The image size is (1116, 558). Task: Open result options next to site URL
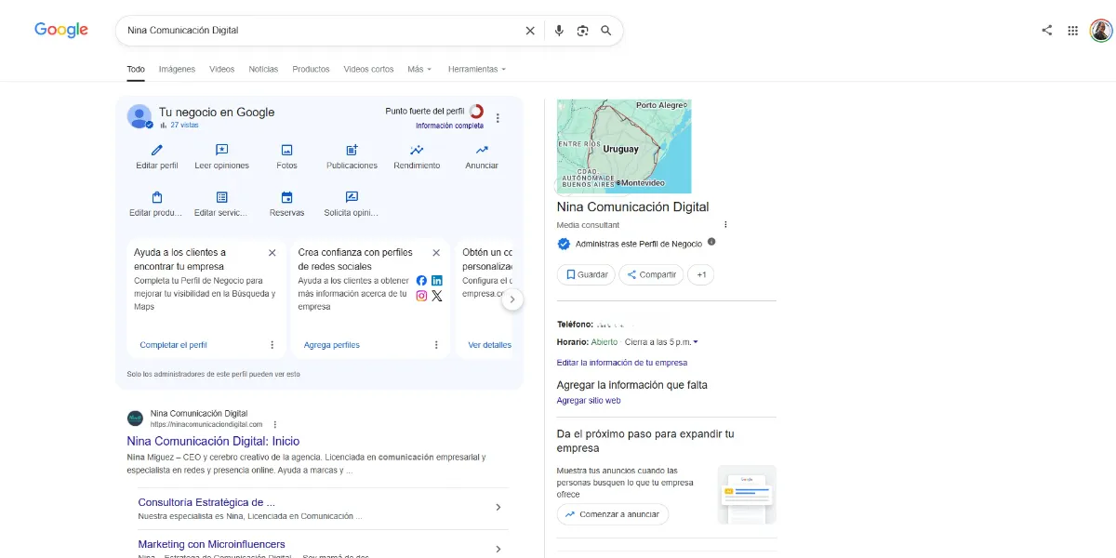coord(274,424)
